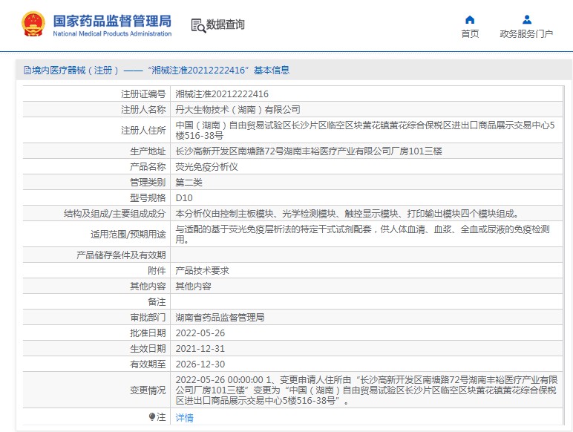Screen dimensions: 573x432
Task: Click the national emblem logo
Action: tap(33, 24)
